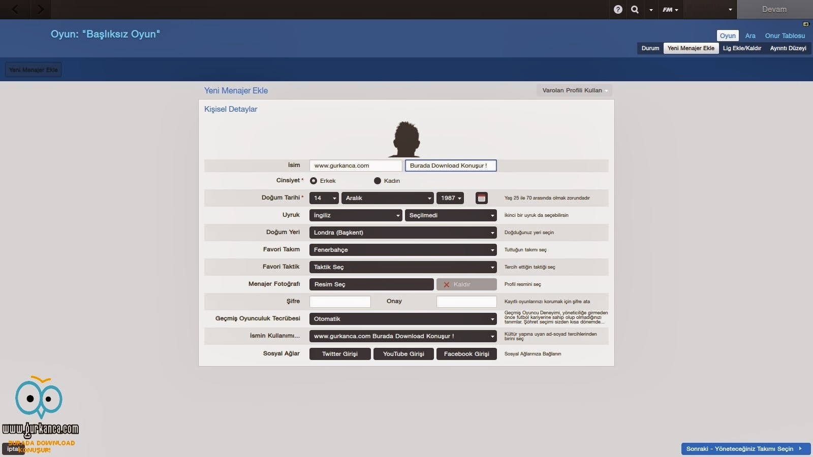Select the Durum sub-tab
This screenshot has width=813, height=457.
650,48
